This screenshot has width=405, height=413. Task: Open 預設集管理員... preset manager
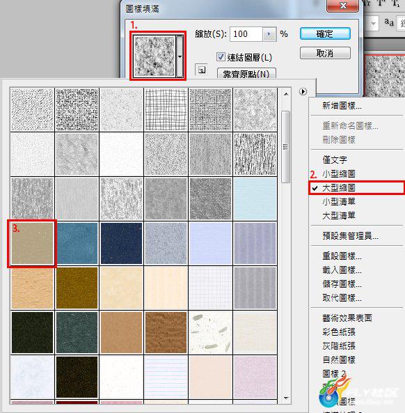point(350,235)
